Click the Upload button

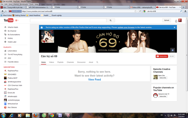click(167, 20)
